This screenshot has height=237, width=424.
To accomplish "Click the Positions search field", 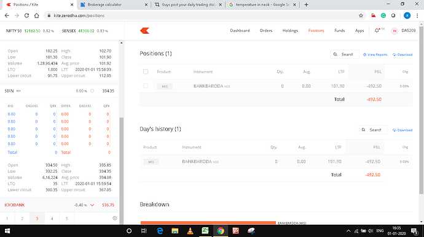I will point(345,54).
